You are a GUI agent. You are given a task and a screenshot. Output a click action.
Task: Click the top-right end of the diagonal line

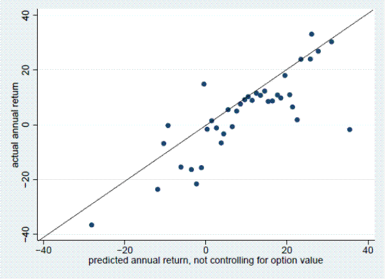coord(372,10)
